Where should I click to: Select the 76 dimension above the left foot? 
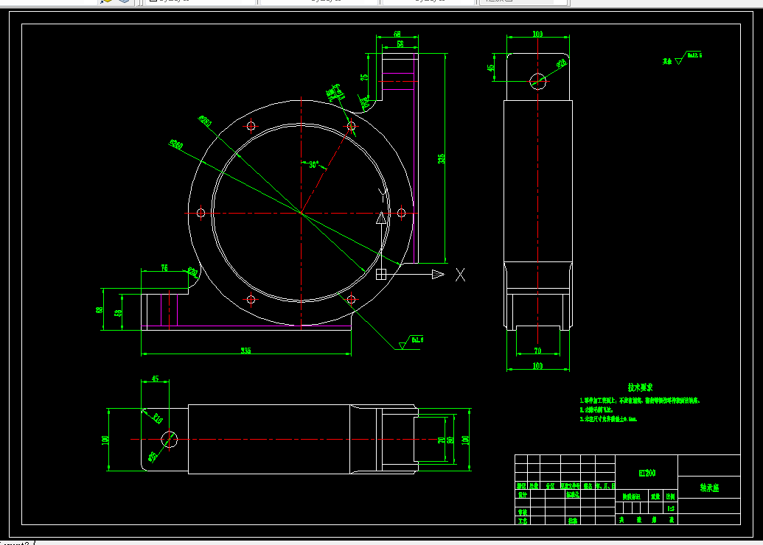tap(164, 268)
